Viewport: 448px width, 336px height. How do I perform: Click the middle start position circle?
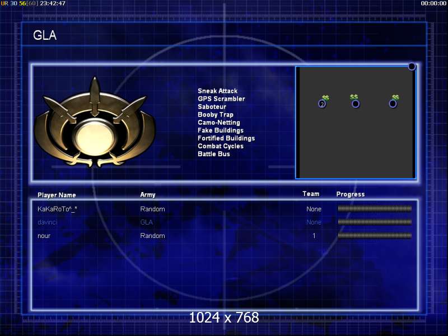(x=355, y=104)
